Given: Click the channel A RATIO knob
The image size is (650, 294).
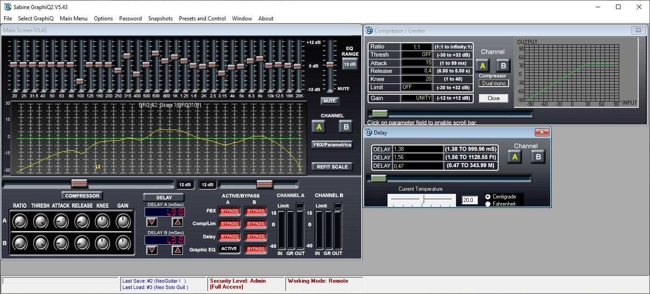Looking at the screenshot, I should click(x=20, y=221).
